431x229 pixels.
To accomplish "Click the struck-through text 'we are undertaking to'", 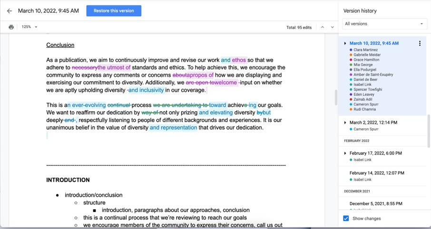I will (x=180, y=105).
